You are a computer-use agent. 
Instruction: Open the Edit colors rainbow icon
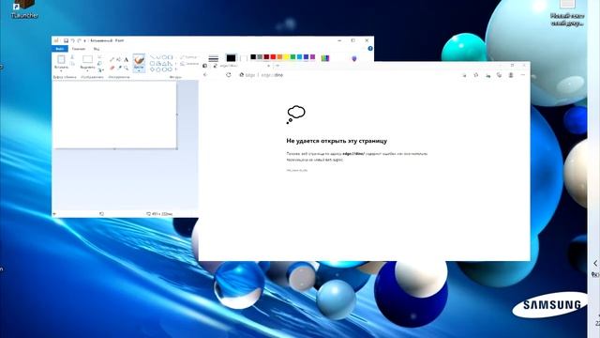pos(325,58)
